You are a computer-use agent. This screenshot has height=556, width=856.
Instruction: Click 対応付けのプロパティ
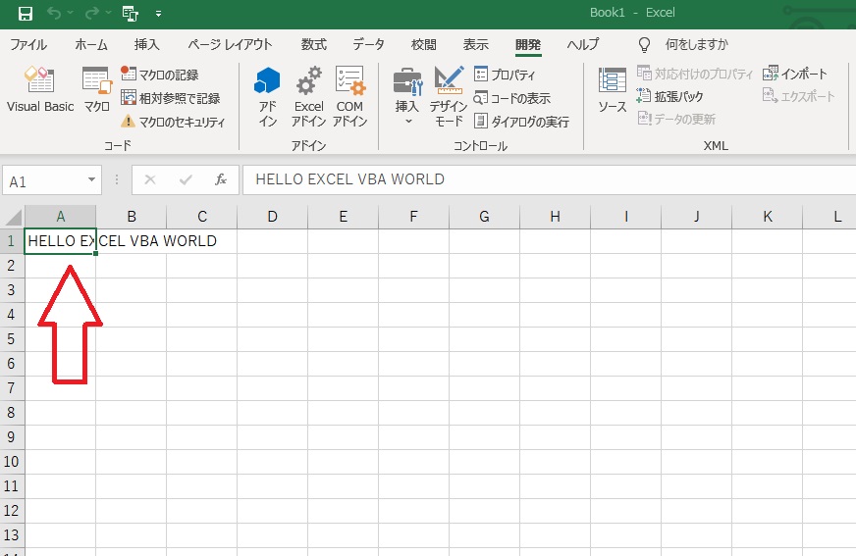pos(694,74)
